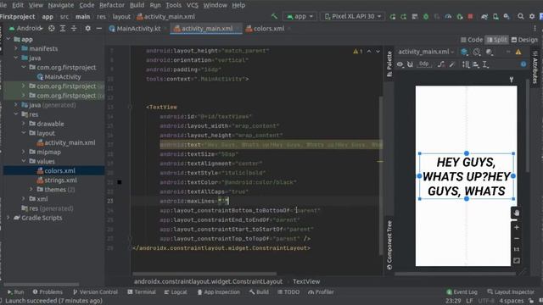Click the Debug app bug icon
Image resolution: width=543 pixels, height=305 pixels.
pos(426,17)
